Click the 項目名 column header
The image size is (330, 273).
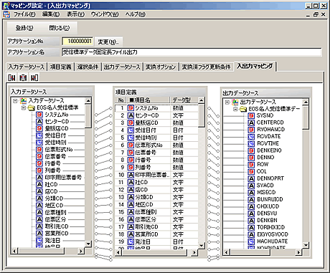tap(149, 100)
